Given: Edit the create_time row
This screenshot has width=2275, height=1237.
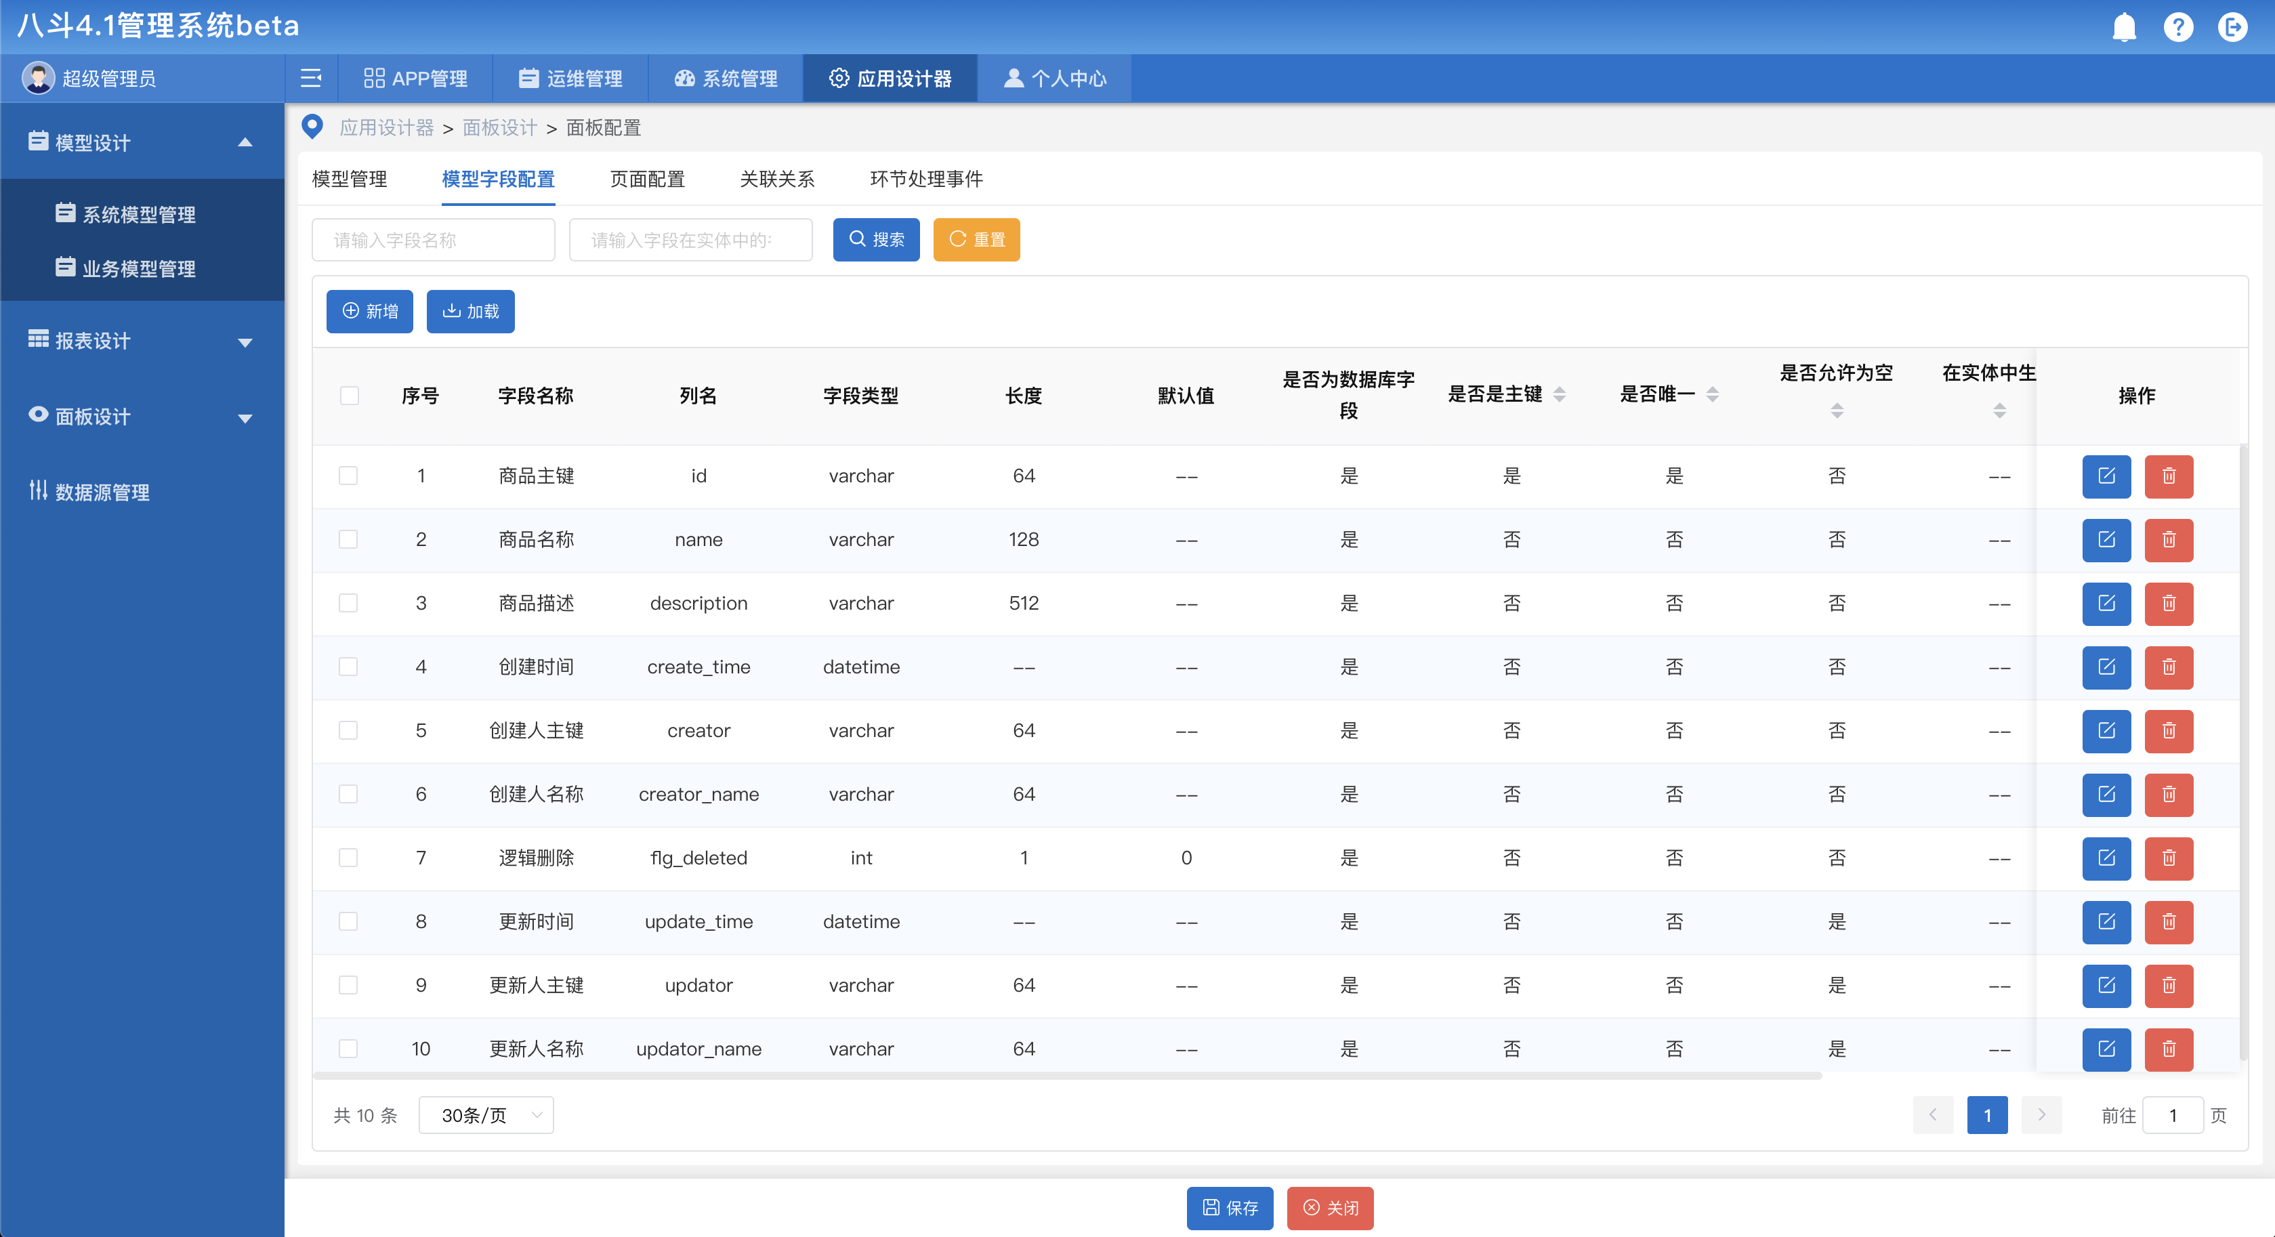Looking at the screenshot, I should (x=2106, y=667).
